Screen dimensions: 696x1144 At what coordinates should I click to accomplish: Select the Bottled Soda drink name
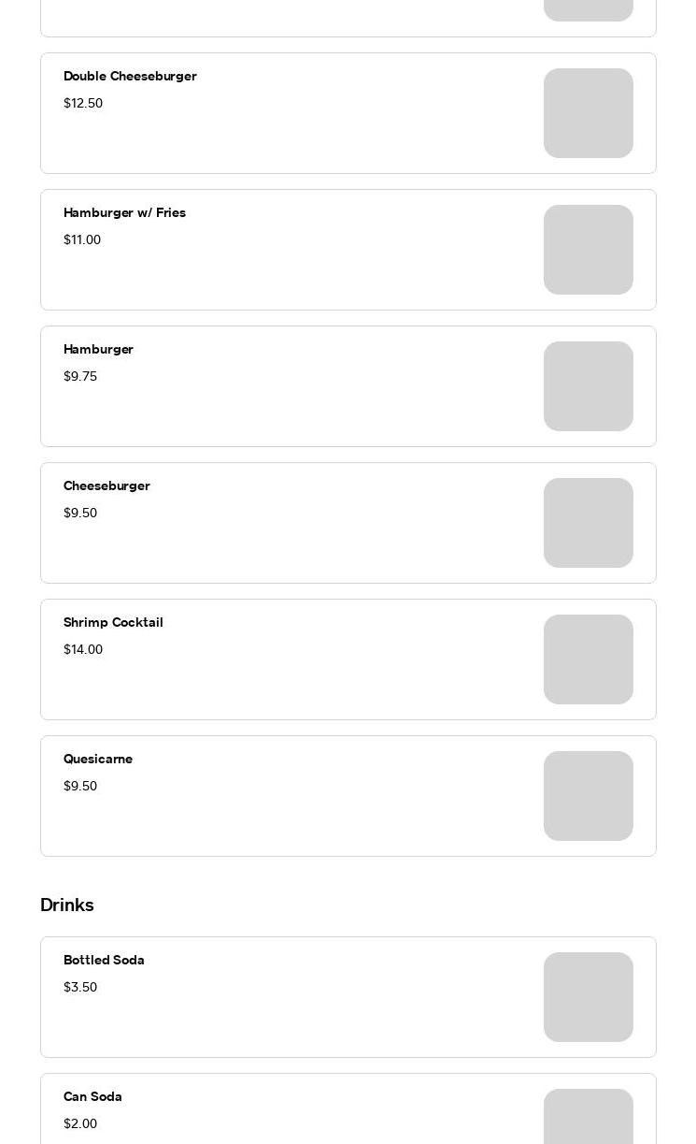tap(104, 960)
